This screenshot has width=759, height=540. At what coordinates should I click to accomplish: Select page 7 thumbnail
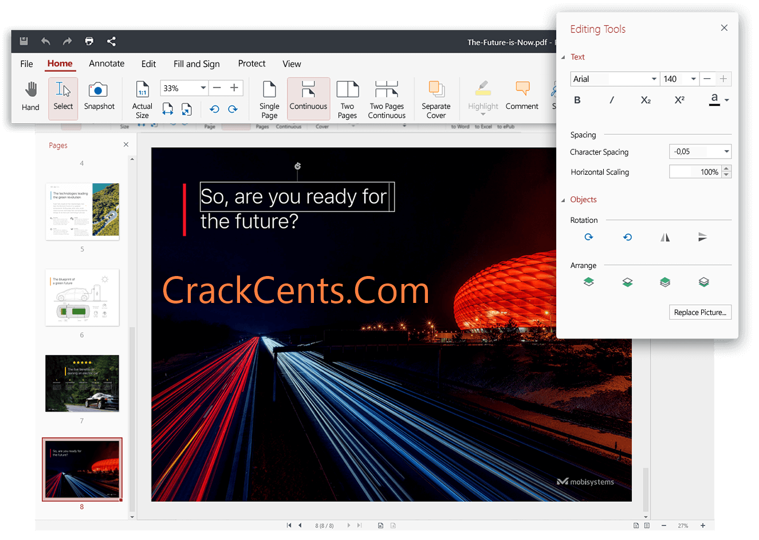pyautogui.click(x=82, y=383)
